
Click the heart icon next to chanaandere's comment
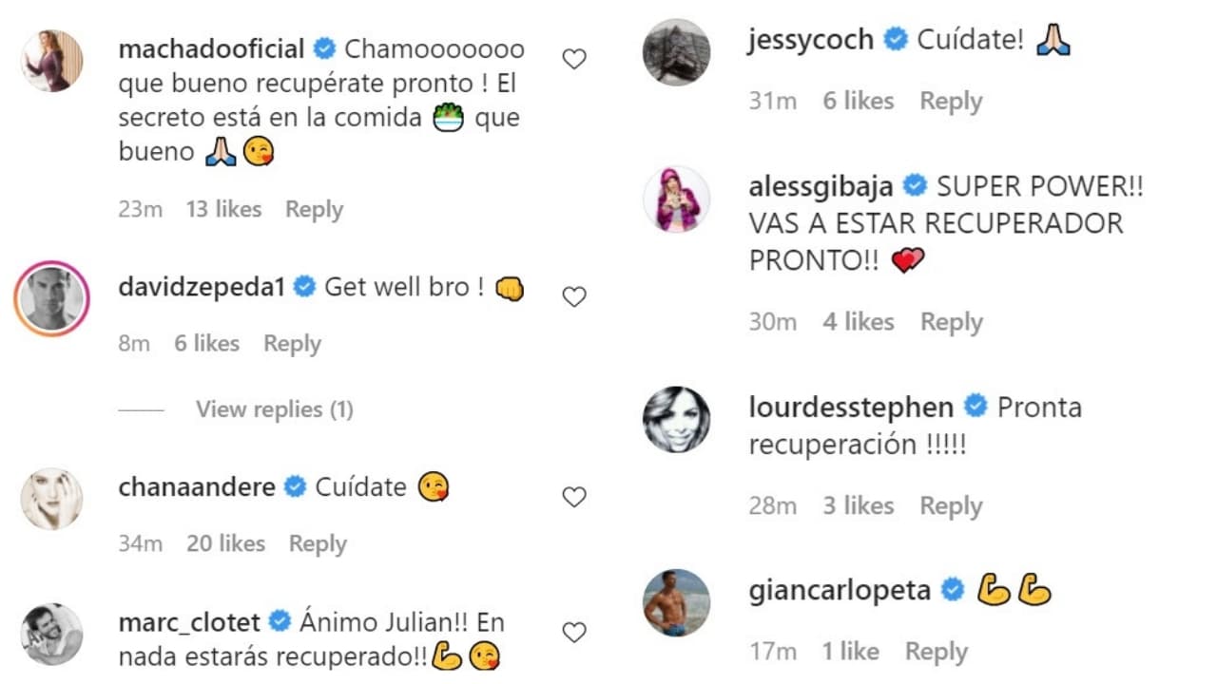(x=574, y=497)
